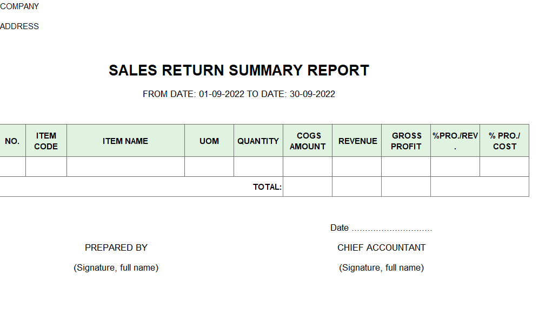Select the PREPARED BY label
The width and height of the screenshot is (539, 324).
click(116, 247)
